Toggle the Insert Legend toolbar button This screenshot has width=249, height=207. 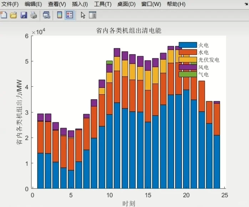[70, 15]
